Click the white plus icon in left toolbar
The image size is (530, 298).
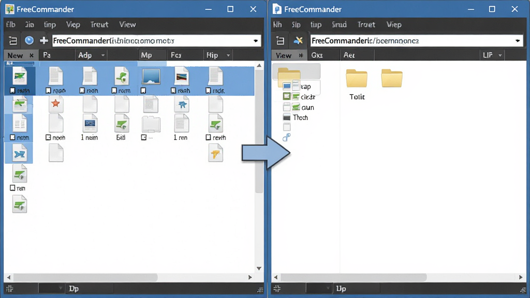pos(43,40)
